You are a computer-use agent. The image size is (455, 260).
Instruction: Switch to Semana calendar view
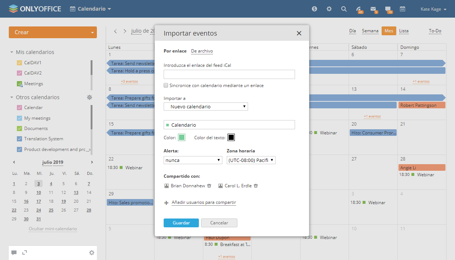tap(370, 31)
